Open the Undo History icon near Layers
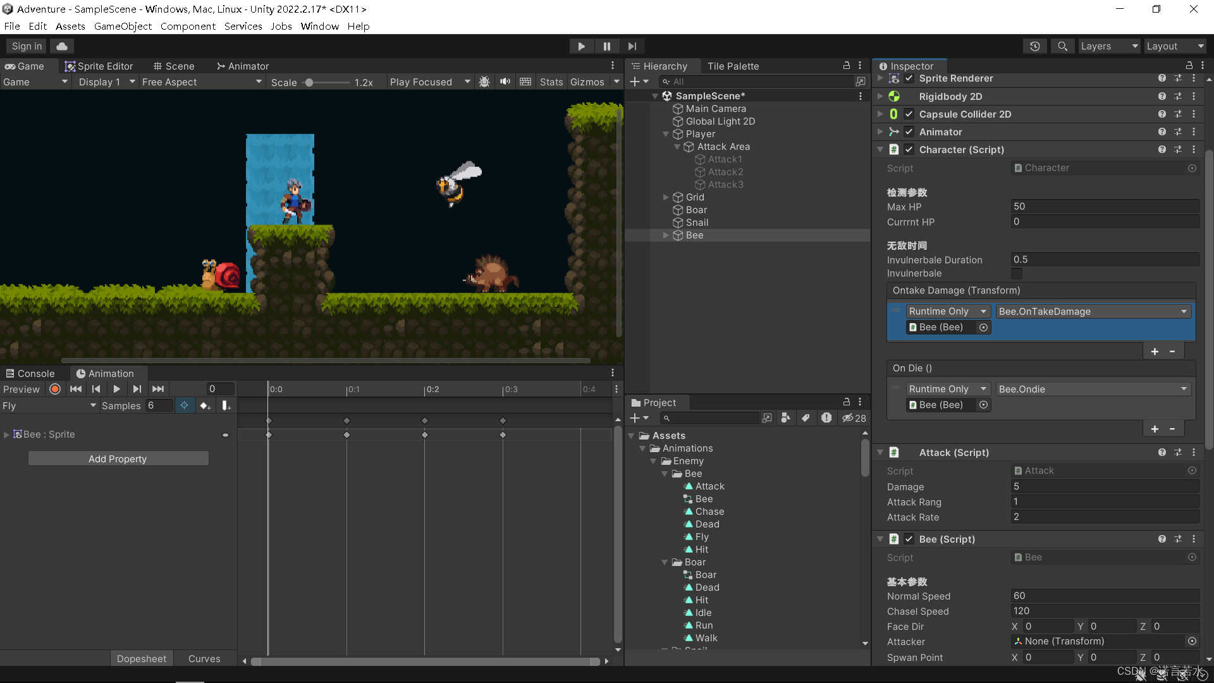 [x=1035, y=46]
